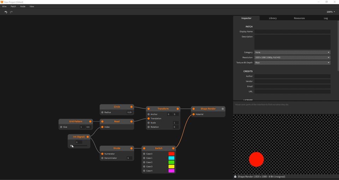This screenshot has height=180, width=339.
Task: Open the Case 1 cyan color swatch
Action: [x=172, y=158]
